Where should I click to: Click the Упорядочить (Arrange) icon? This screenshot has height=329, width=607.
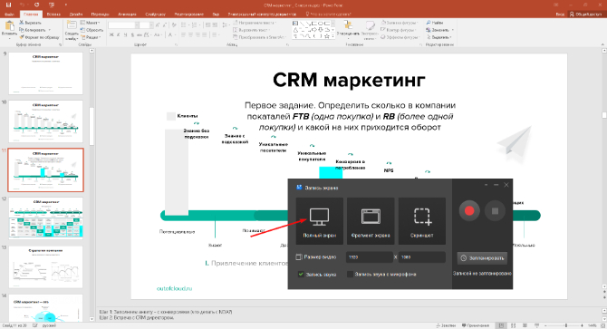pos(348,25)
